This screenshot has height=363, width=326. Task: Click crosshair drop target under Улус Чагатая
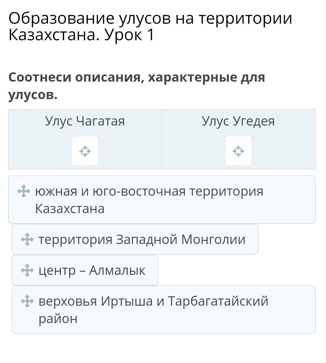point(85,151)
